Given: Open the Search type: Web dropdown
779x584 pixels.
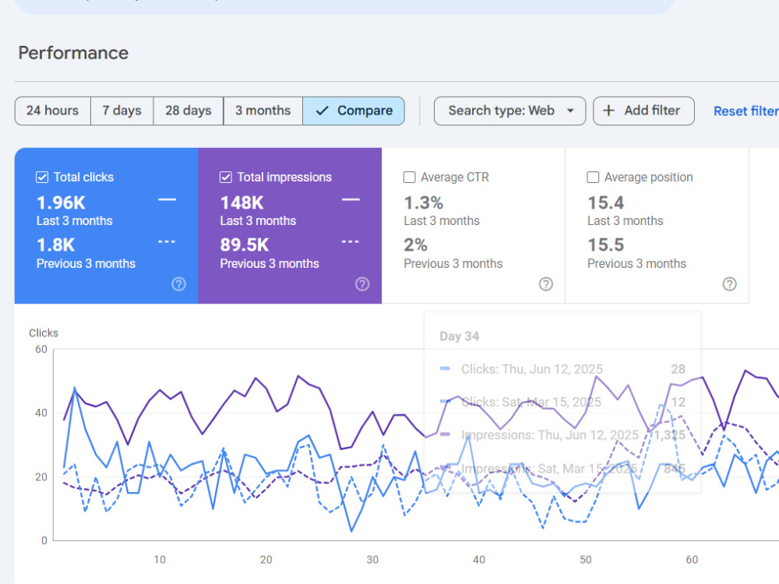Looking at the screenshot, I should pyautogui.click(x=509, y=111).
